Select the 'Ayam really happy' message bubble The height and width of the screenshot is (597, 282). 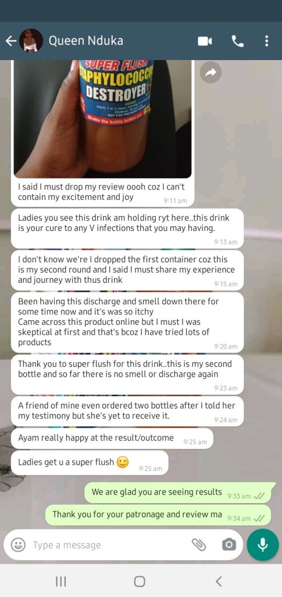coord(112,438)
